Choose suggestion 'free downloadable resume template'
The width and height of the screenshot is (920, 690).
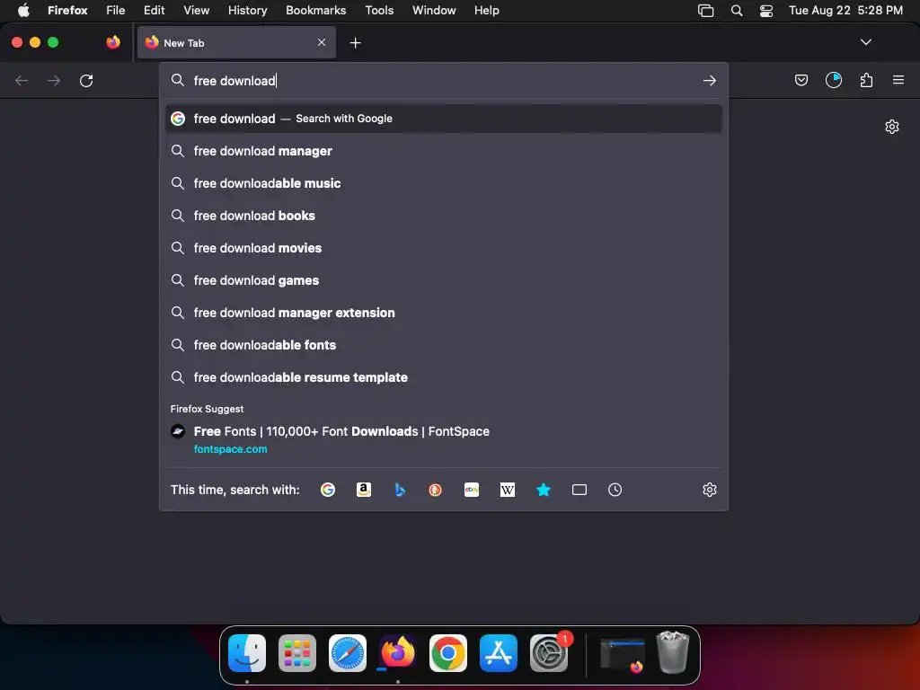tap(444, 376)
